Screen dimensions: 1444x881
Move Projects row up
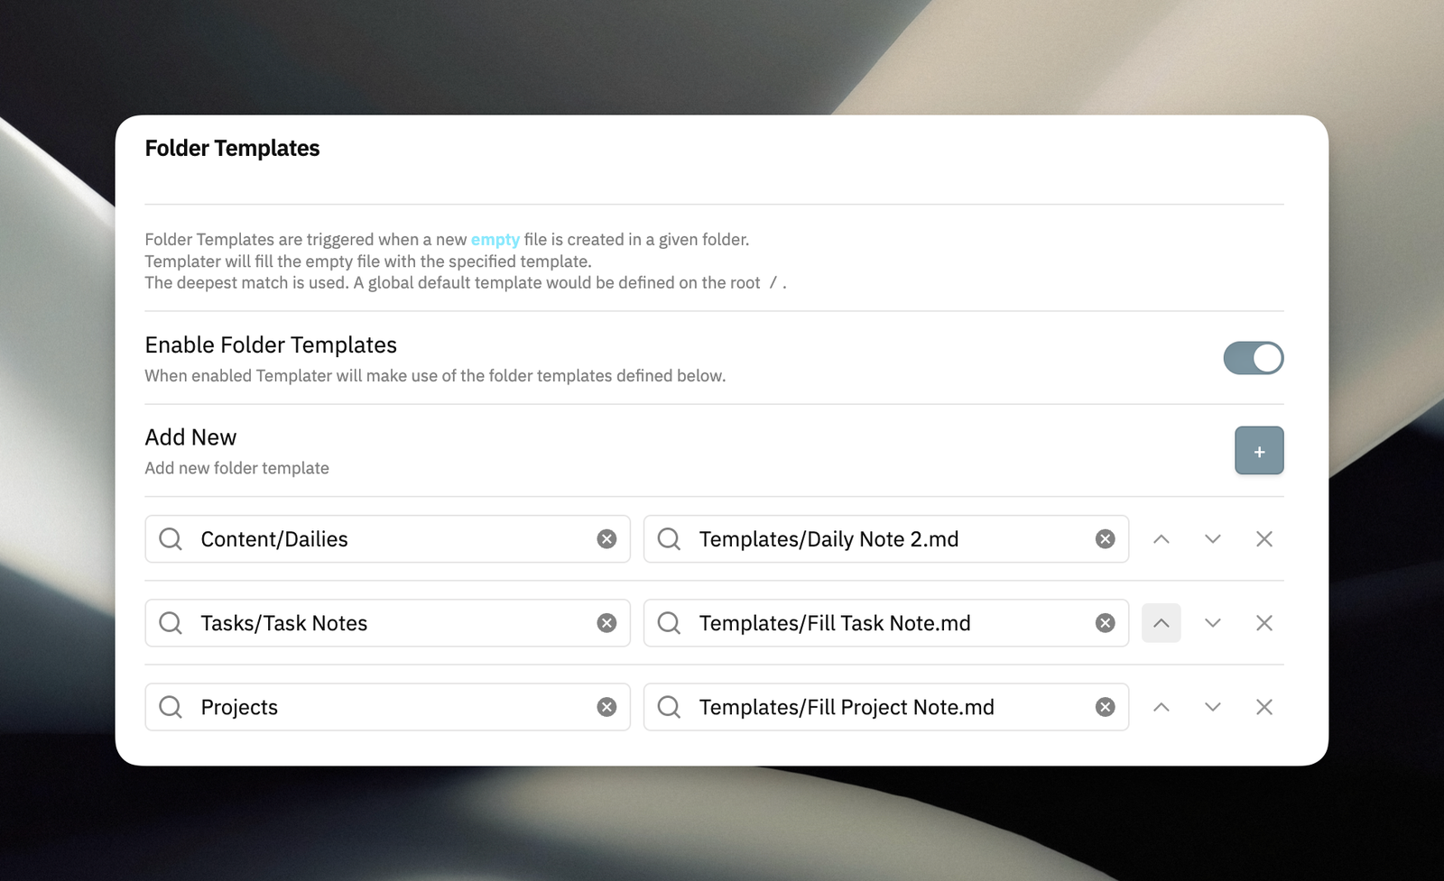point(1162,707)
